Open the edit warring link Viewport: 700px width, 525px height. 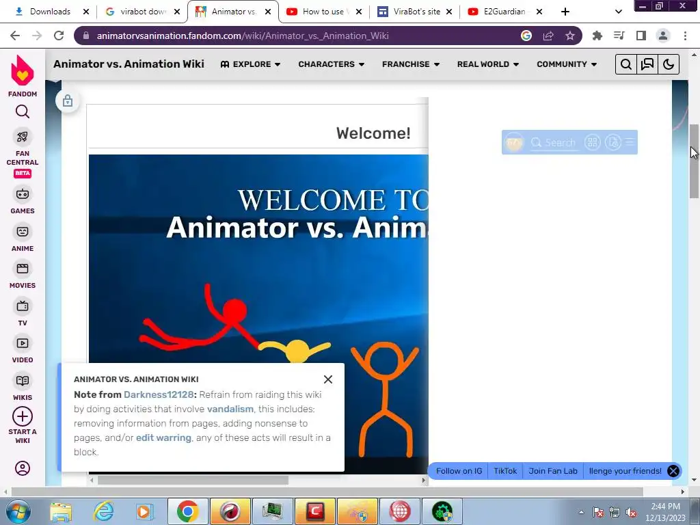tap(163, 437)
